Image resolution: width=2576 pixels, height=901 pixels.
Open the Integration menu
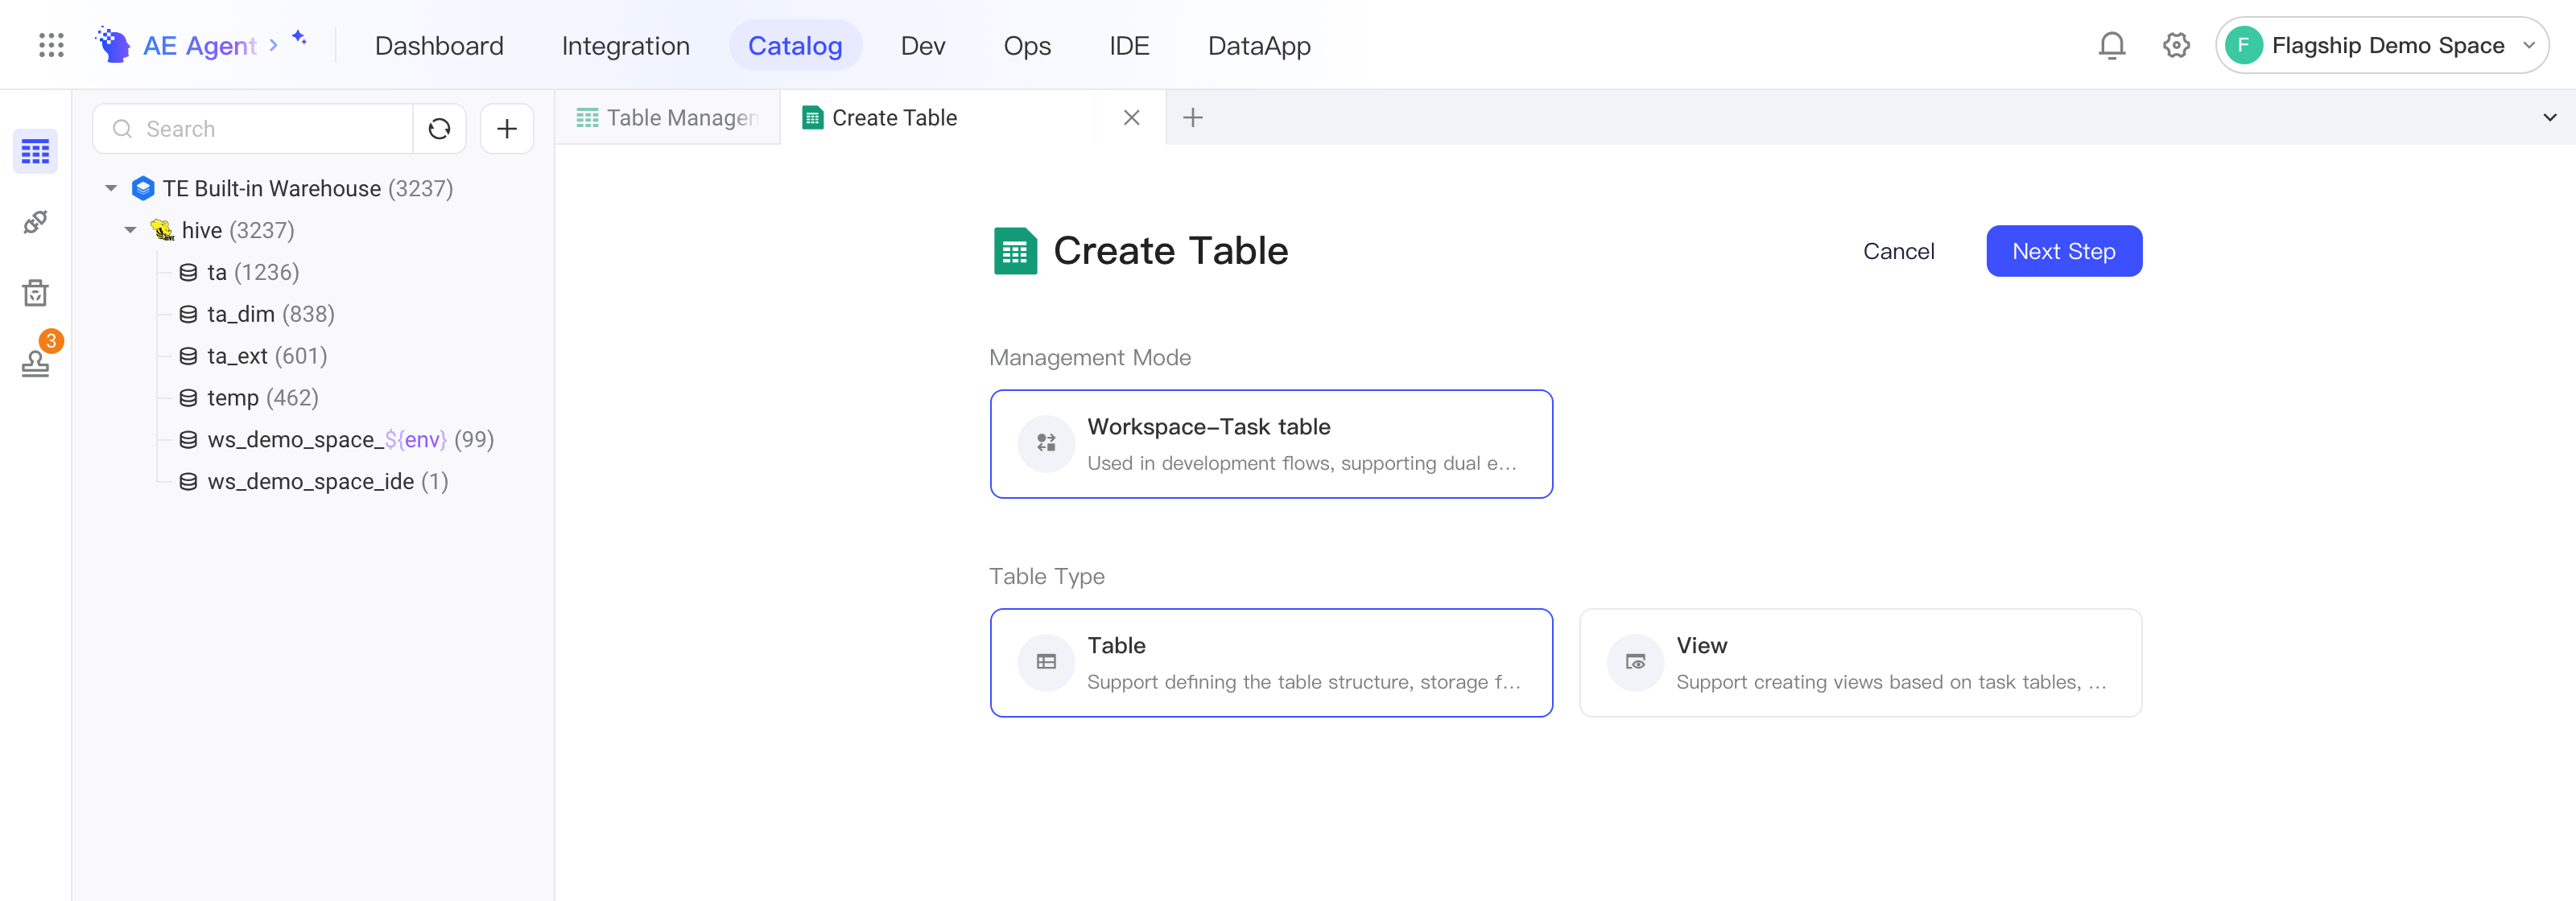[625, 46]
